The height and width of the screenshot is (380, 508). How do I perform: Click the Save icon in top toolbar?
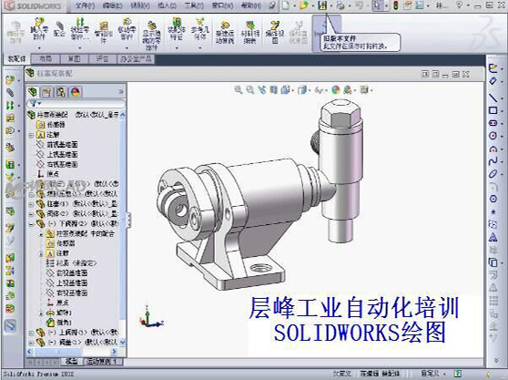pyautogui.click(x=322, y=5)
